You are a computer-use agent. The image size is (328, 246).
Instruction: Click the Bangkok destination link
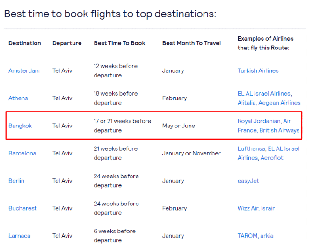point(20,126)
